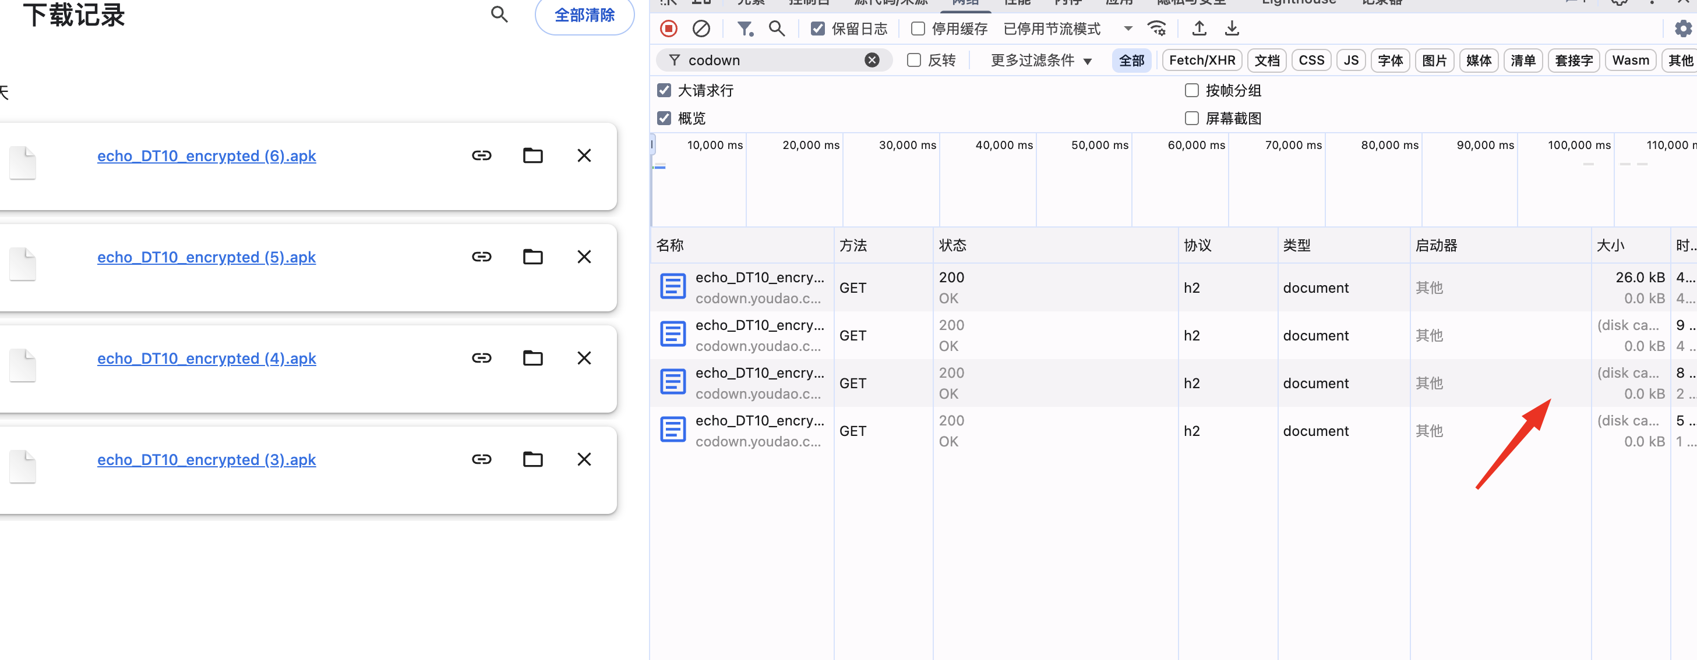This screenshot has width=1697, height=660.
Task: Select request row with 26.0 kB size
Action: click(x=1174, y=288)
